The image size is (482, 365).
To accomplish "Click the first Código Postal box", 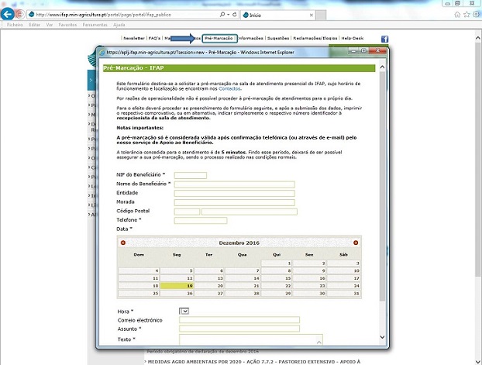I will coord(187,212).
